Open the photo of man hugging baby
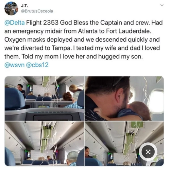Image resolution: width=170 pixels, height=169 pixels. (x=124, y=98)
